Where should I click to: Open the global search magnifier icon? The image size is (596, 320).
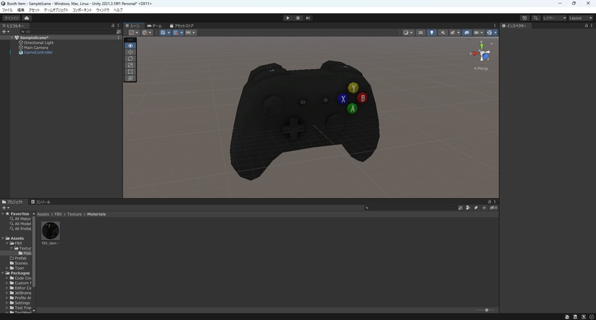[535, 18]
